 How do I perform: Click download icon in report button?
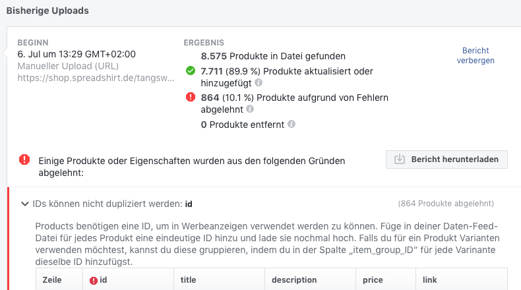coord(400,159)
